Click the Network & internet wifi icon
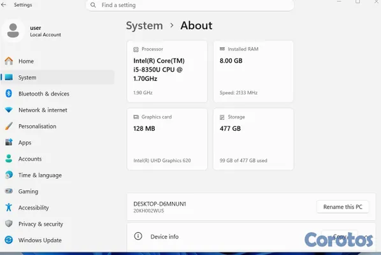 pos(9,110)
